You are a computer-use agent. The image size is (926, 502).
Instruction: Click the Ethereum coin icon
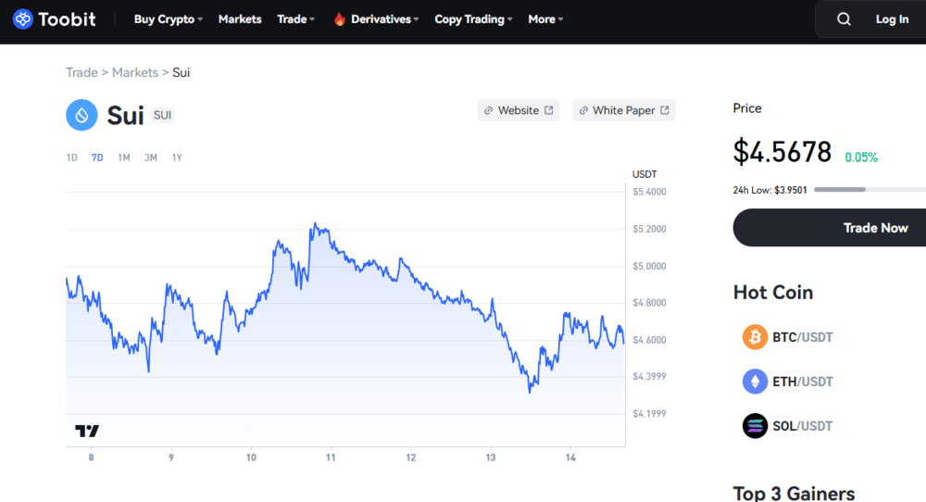[x=755, y=382]
